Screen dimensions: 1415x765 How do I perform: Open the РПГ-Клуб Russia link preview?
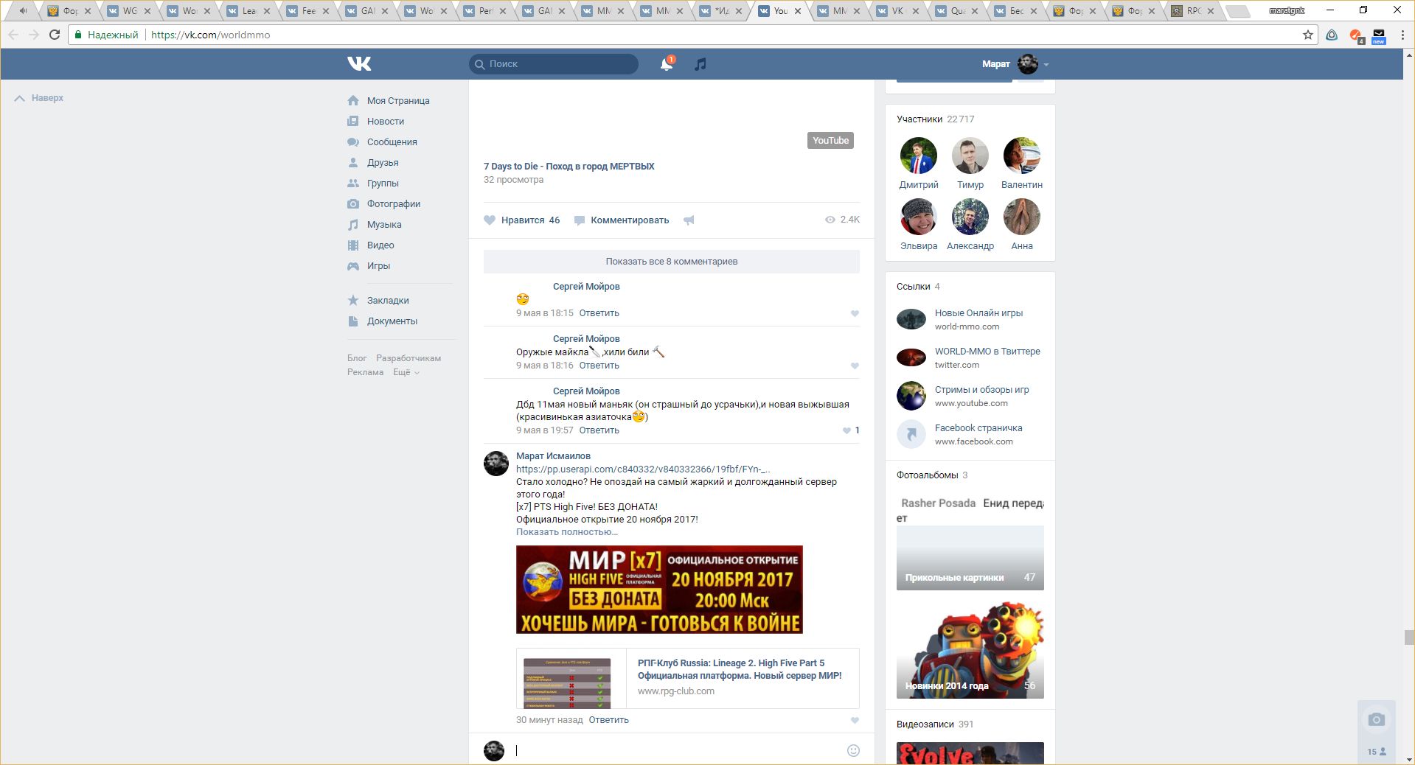click(x=688, y=678)
